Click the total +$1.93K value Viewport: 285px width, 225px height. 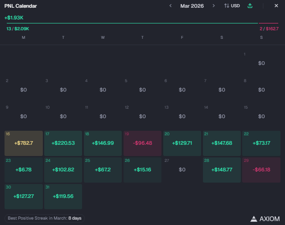point(14,18)
